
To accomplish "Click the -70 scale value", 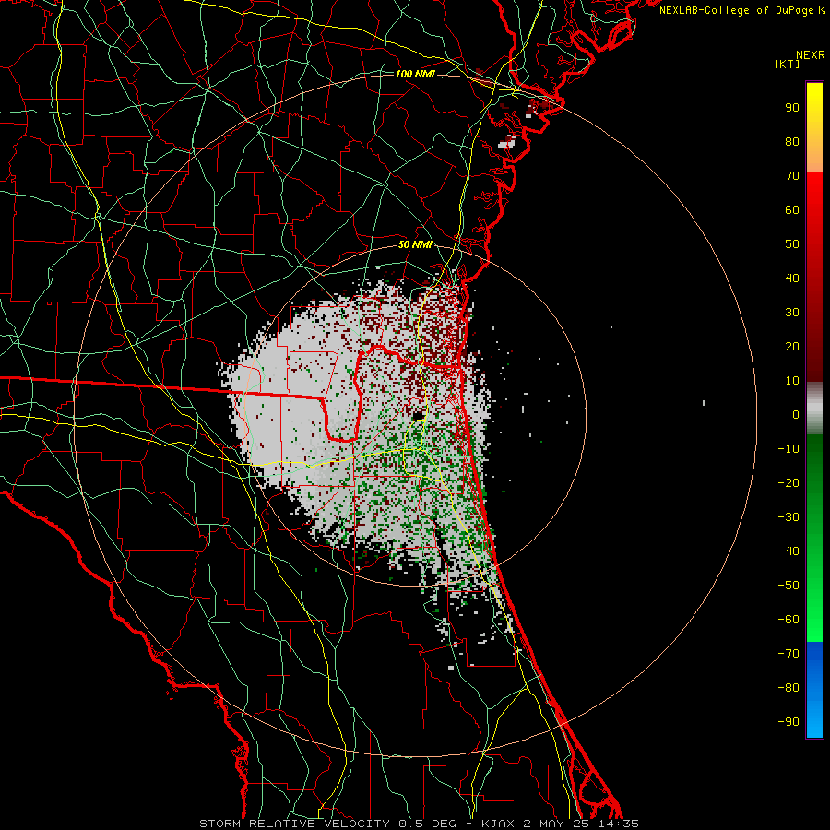I will coord(788,654).
